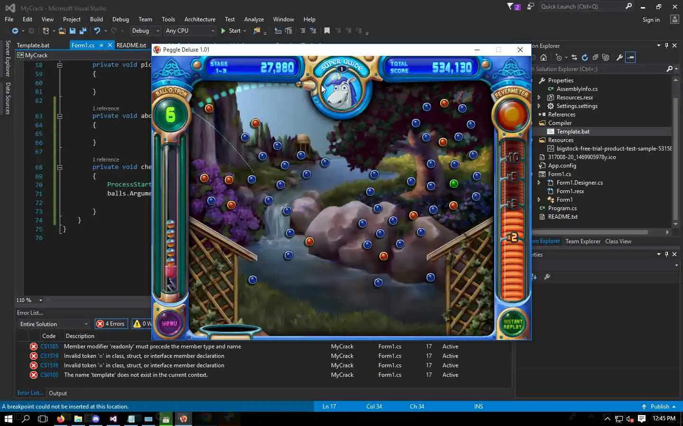Switch to Team Explorer tab
The image size is (683, 426).
coord(583,241)
